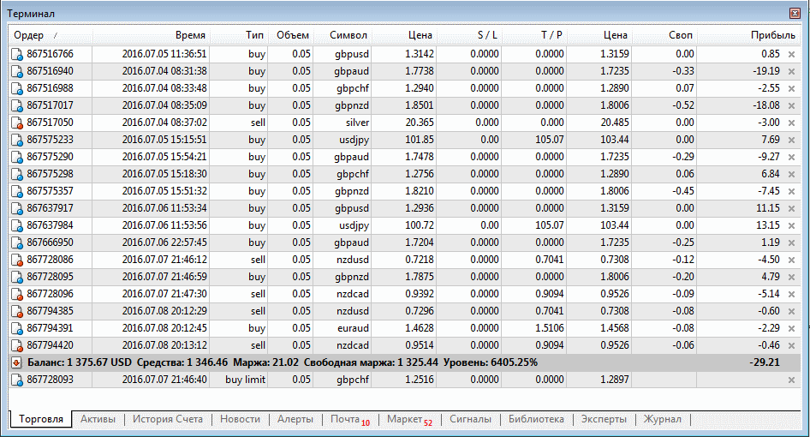Screen dimensions: 810x437
Task: Click open price 20.365 of silver order
Action: (420, 123)
